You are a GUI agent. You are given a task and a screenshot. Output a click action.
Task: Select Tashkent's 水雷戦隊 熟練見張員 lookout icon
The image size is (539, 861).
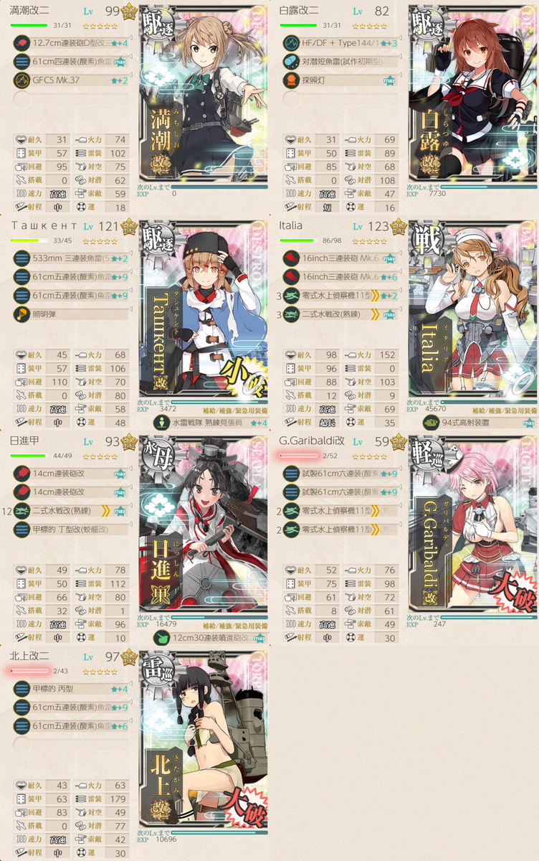[161, 423]
